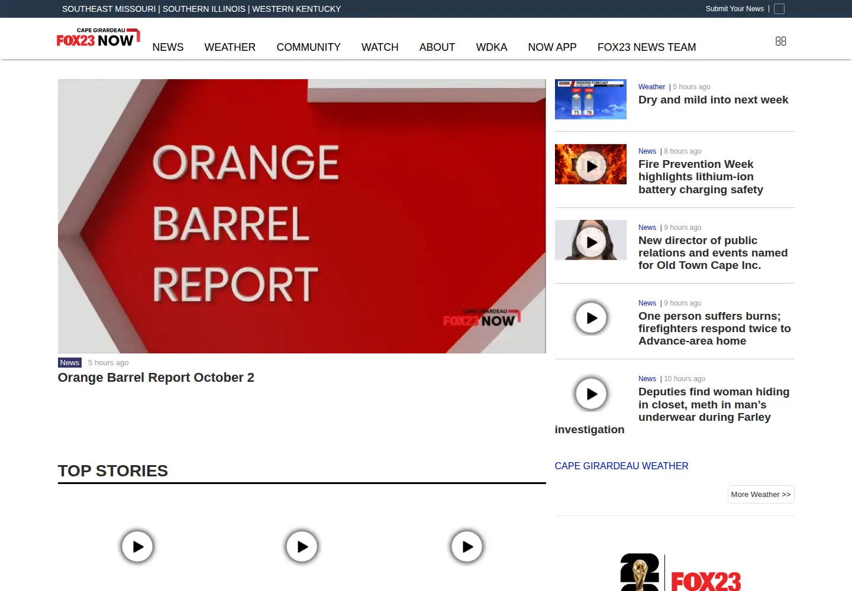Read One person suffers burns story

[715, 329]
